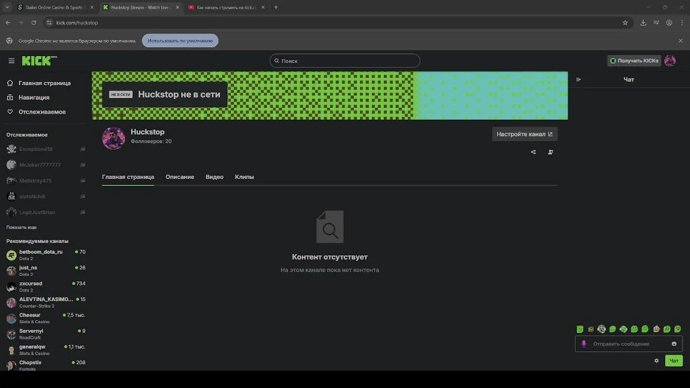
Task: Open followed channel Exception418
Action: pyautogui.click(x=46, y=149)
